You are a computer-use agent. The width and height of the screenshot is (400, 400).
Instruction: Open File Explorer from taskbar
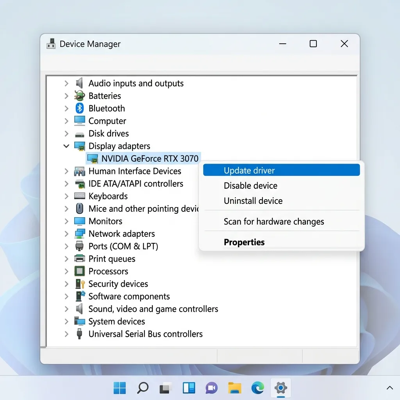(235, 388)
